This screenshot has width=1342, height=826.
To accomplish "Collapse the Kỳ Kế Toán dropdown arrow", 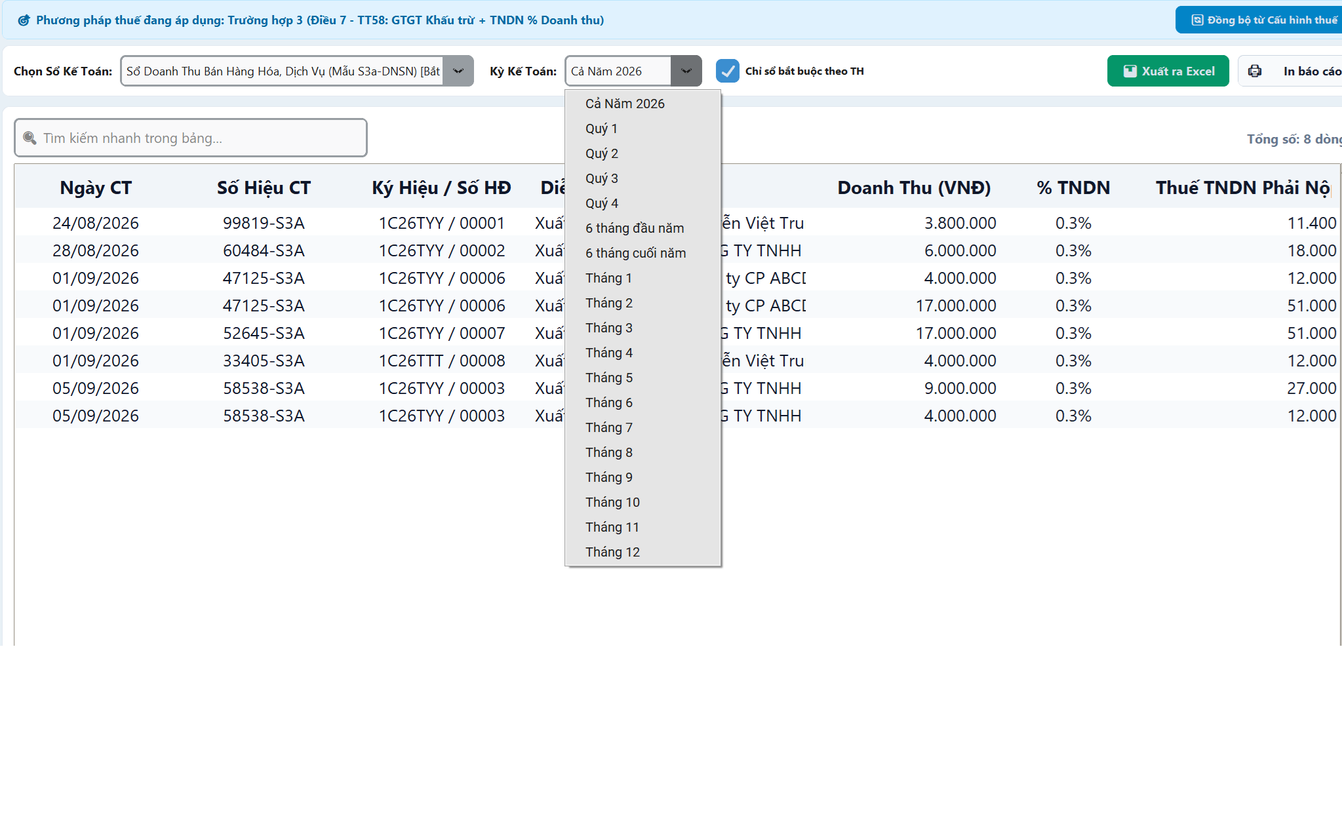I will point(686,71).
